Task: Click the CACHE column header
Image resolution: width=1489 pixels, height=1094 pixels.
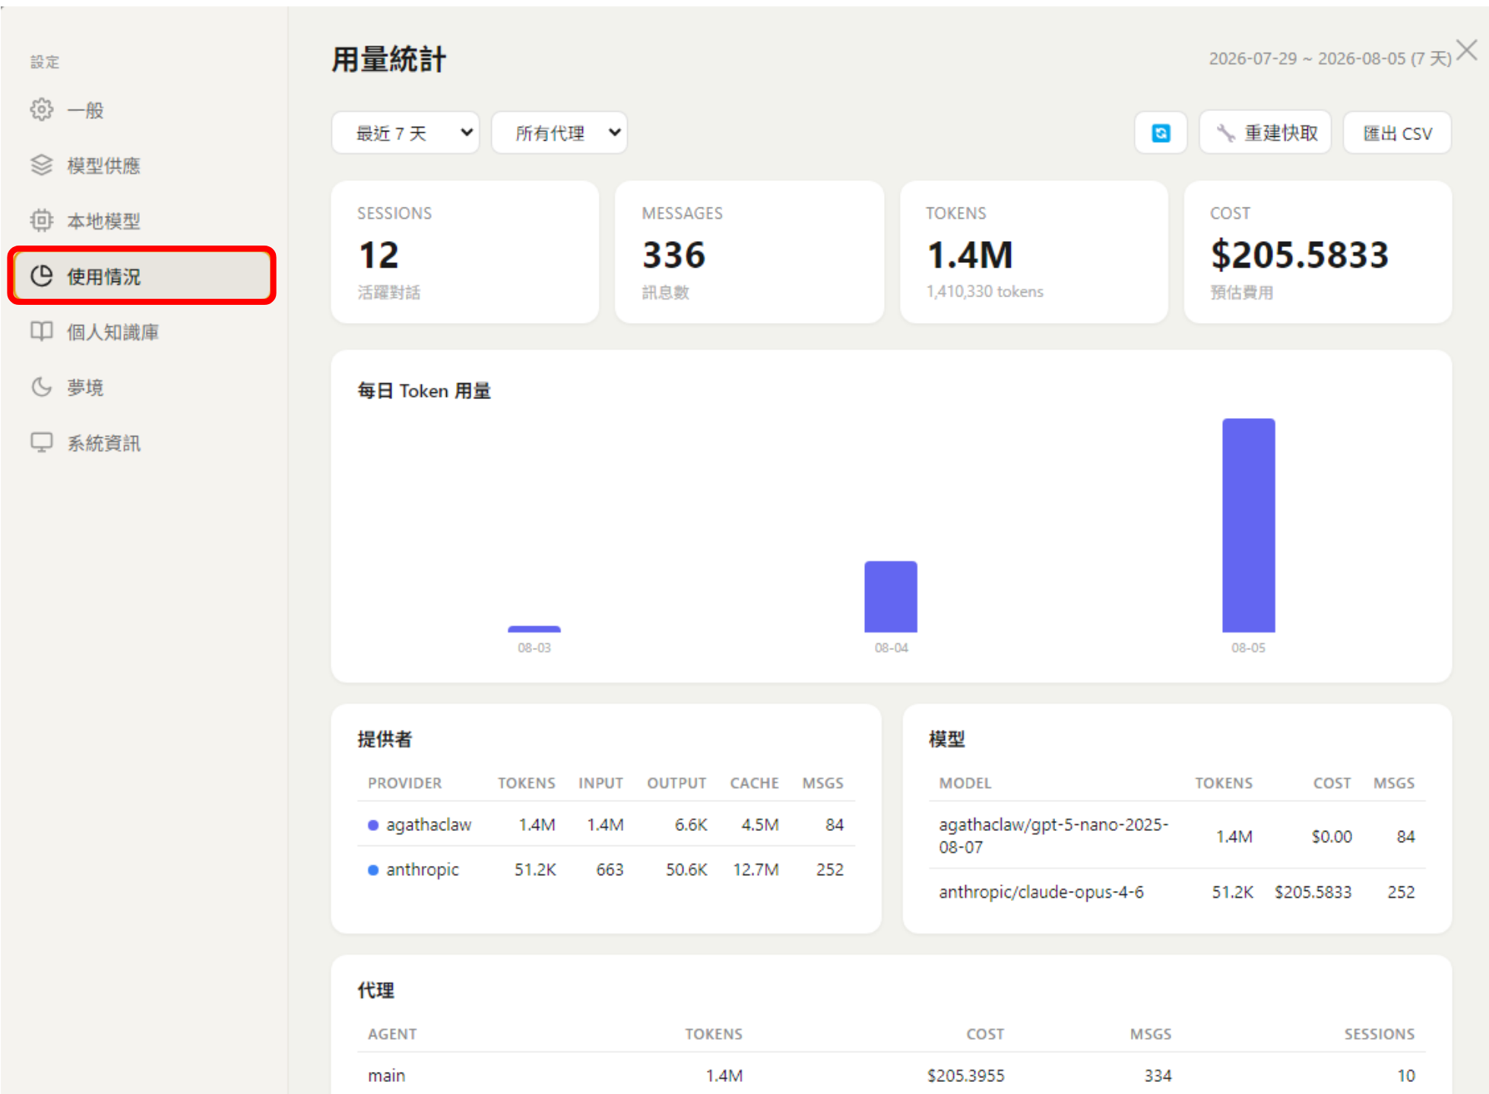Action: pyautogui.click(x=754, y=783)
